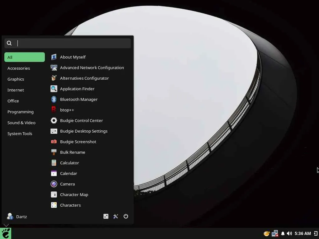Click the pufferfish tray icon
The width and height of the screenshot is (319, 239).
(267, 233)
